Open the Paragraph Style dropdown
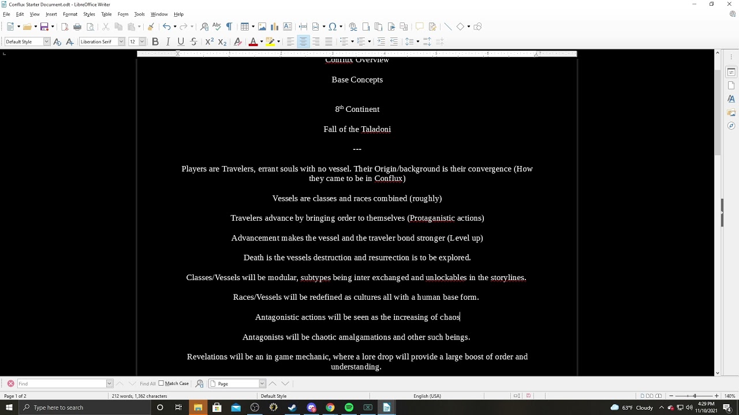Image resolution: width=739 pixels, height=415 pixels. click(47, 41)
